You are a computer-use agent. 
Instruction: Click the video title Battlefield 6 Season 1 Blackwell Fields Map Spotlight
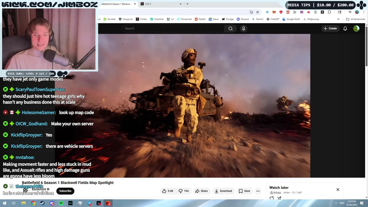[68, 183]
